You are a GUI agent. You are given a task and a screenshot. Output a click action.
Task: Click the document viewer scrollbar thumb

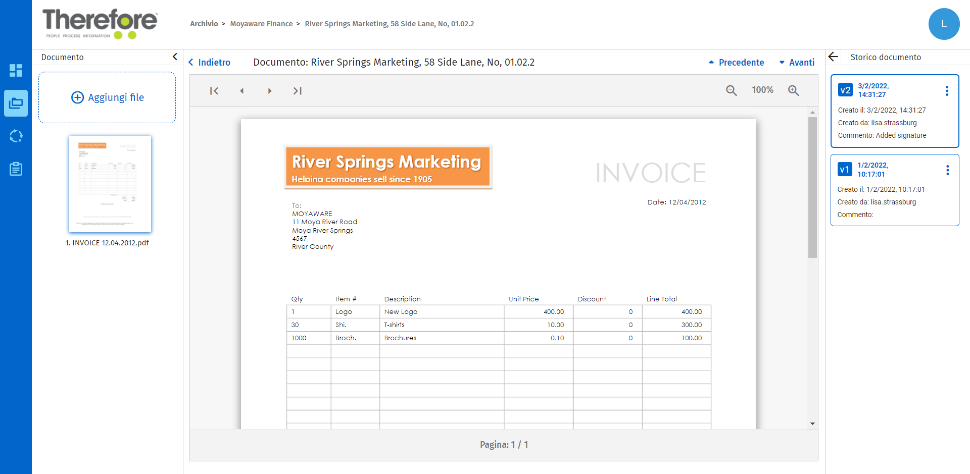pos(812,187)
